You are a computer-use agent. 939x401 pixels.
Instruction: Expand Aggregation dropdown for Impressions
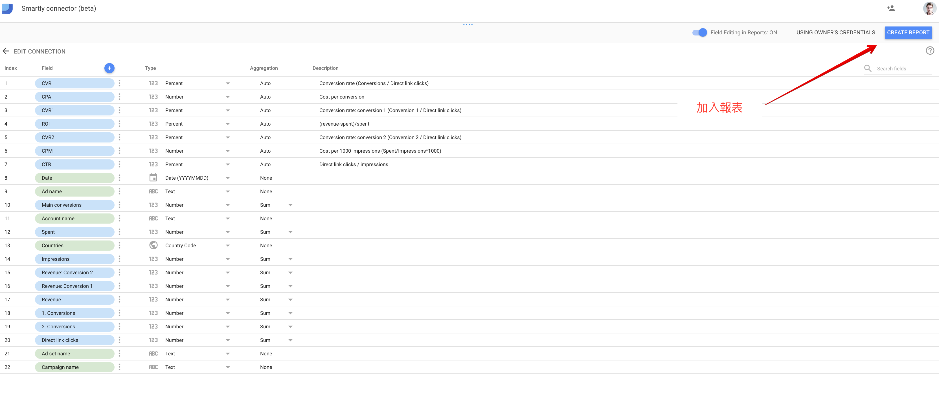(x=291, y=259)
